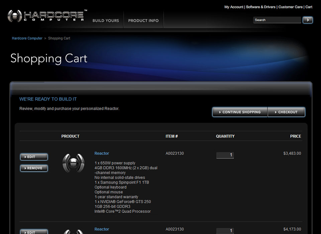Edit the $4,173.00 Reactor item
The height and width of the screenshot is (234, 321).
click(x=34, y=232)
